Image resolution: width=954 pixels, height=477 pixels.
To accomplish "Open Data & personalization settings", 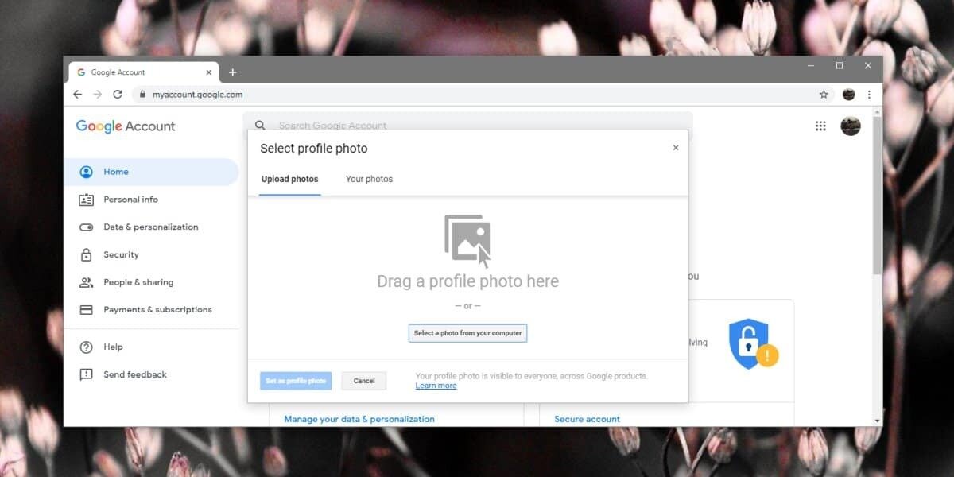I will click(86, 227).
